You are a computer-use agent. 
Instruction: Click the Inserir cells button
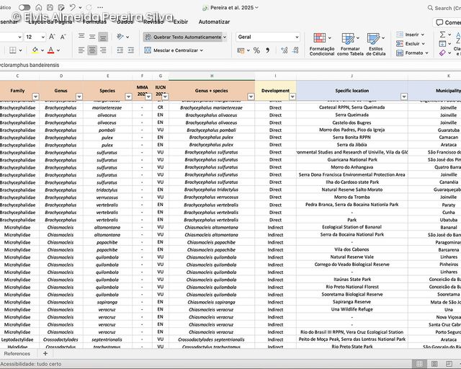[411, 34]
